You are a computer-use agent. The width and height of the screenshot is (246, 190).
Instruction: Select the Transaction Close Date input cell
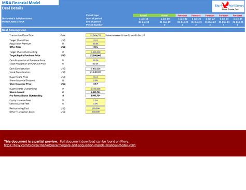(x=95, y=35)
